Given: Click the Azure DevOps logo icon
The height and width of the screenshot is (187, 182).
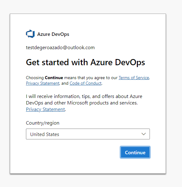Looking at the screenshot, I should click(x=30, y=34).
